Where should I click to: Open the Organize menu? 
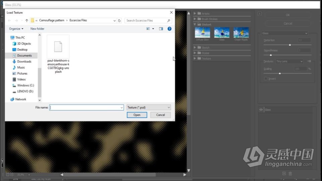click(16, 29)
